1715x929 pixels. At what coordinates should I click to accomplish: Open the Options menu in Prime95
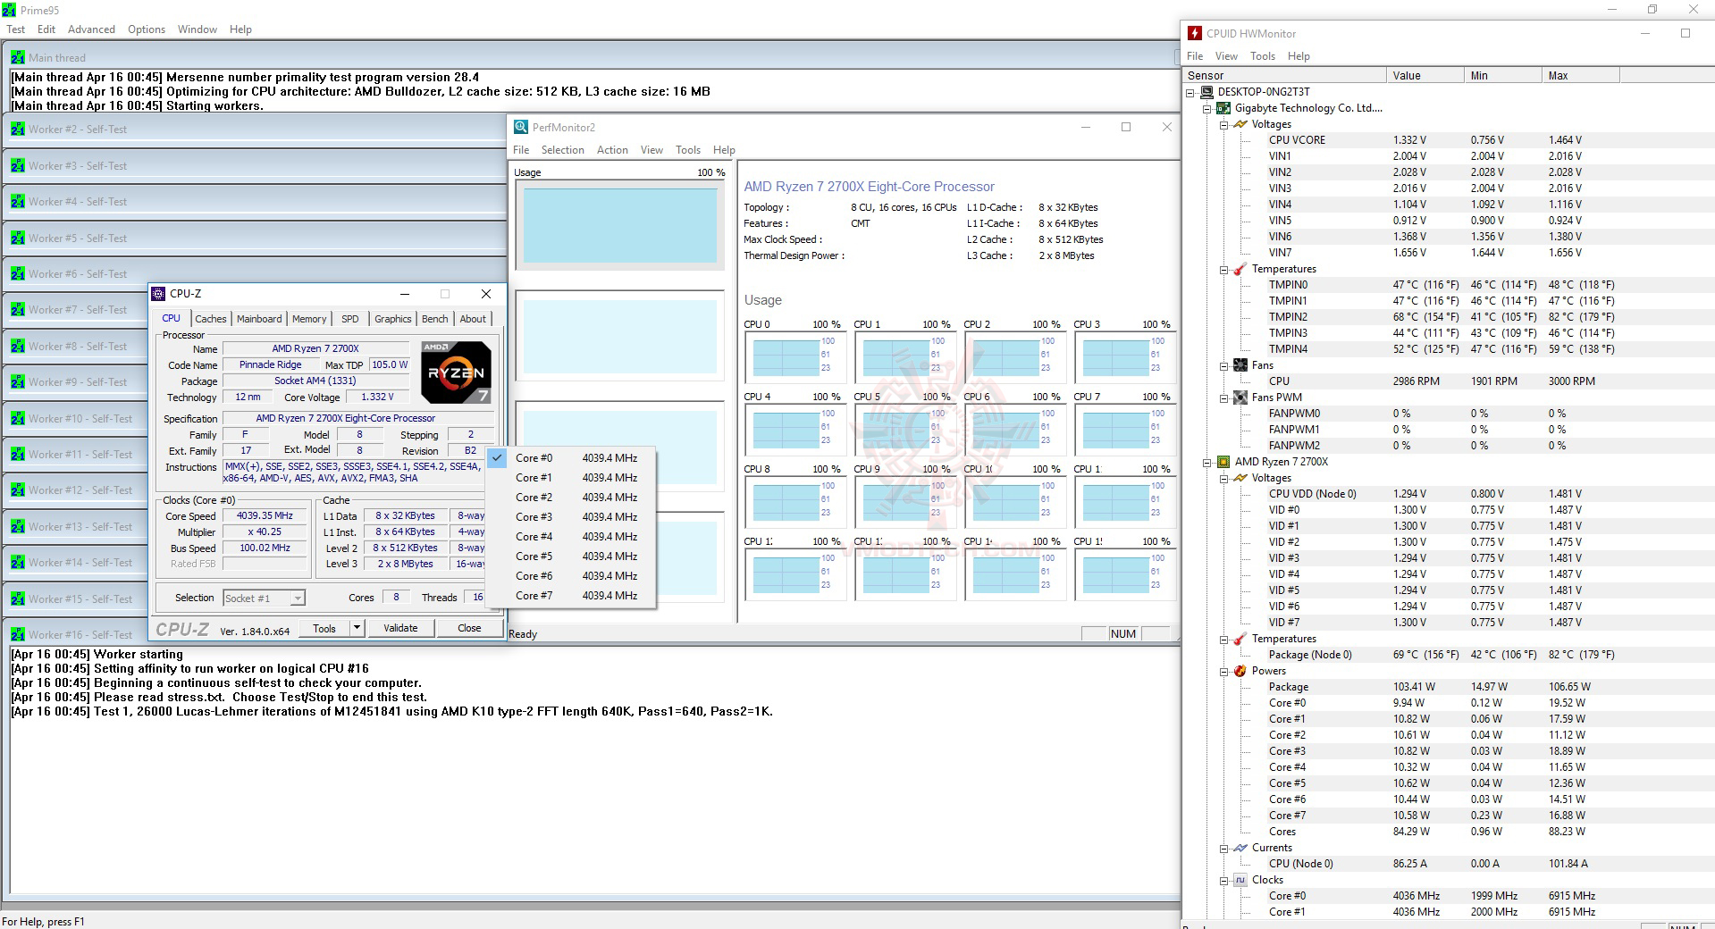click(147, 29)
